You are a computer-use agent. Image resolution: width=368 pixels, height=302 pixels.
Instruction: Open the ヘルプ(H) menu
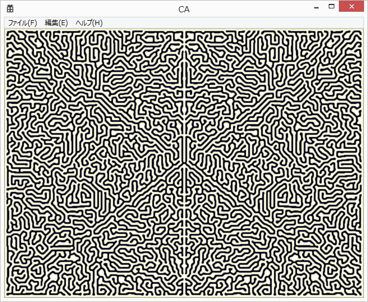point(89,23)
